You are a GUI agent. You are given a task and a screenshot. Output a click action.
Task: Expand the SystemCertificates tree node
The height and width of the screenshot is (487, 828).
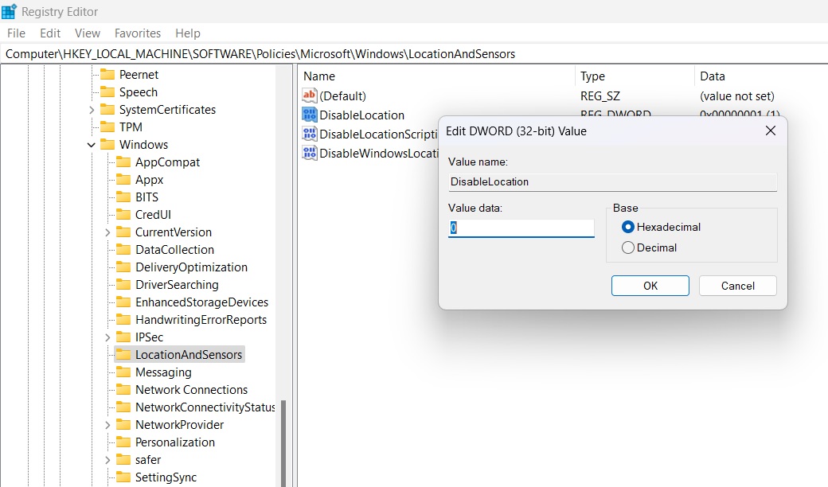click(x=90, y=109)
